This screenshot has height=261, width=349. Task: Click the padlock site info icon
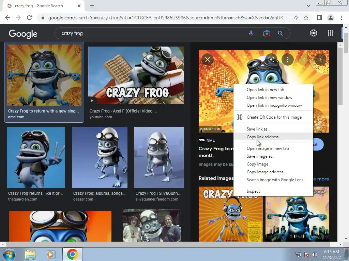click(43, 18)
